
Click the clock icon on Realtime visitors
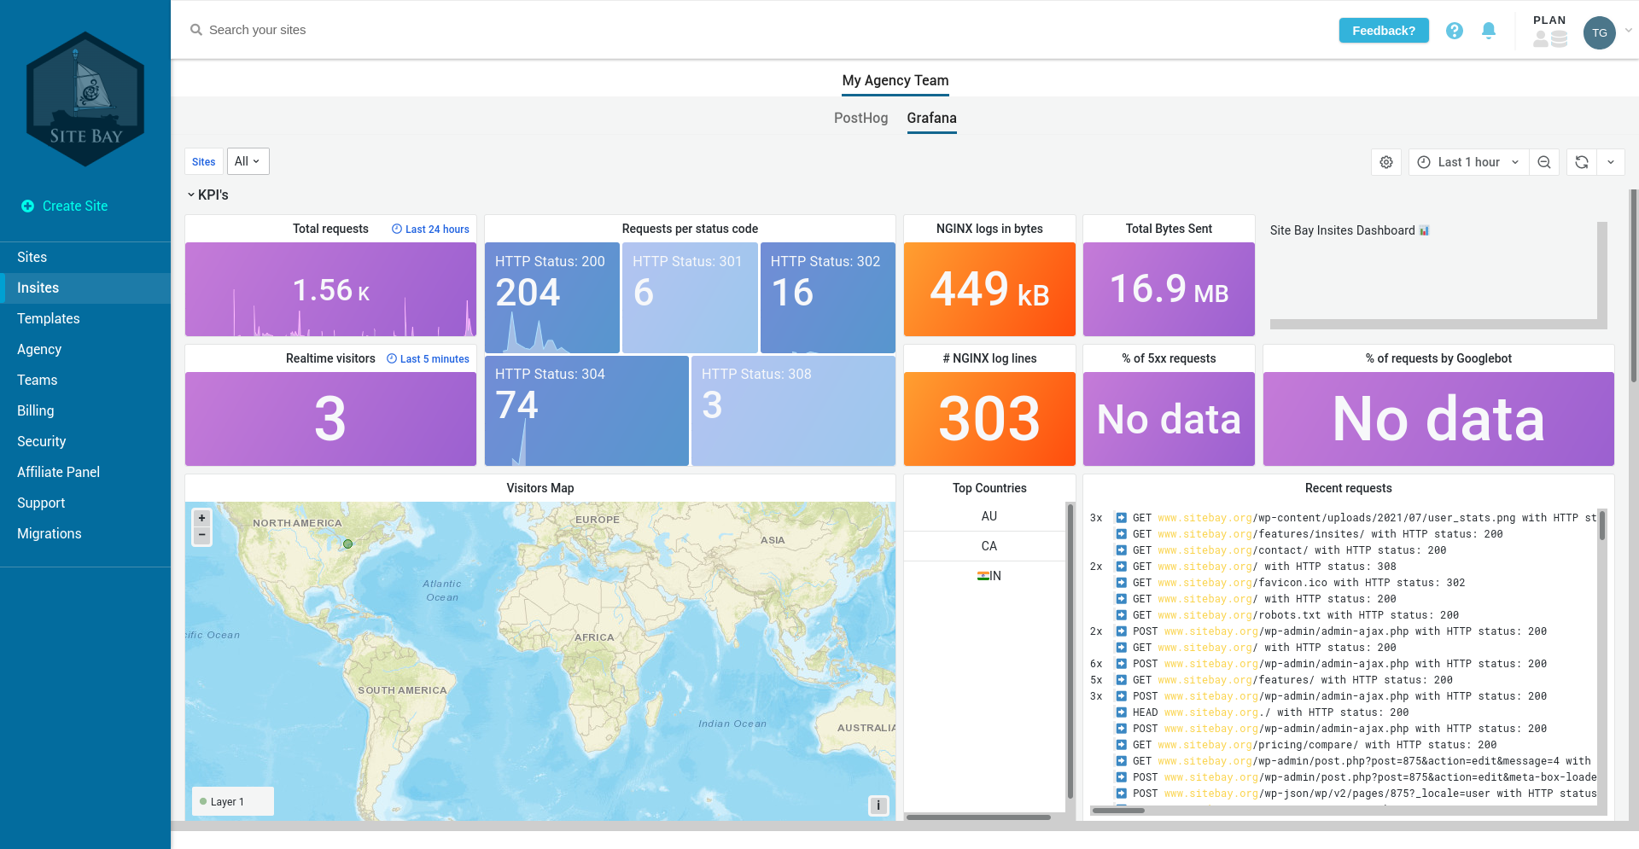(x=392, y=358)
